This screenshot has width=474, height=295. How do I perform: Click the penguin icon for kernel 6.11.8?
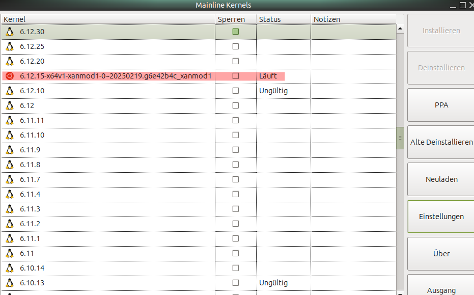[10, 165]
